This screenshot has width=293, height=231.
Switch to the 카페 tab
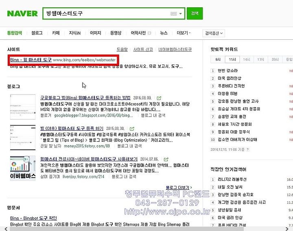coord(56,33)
